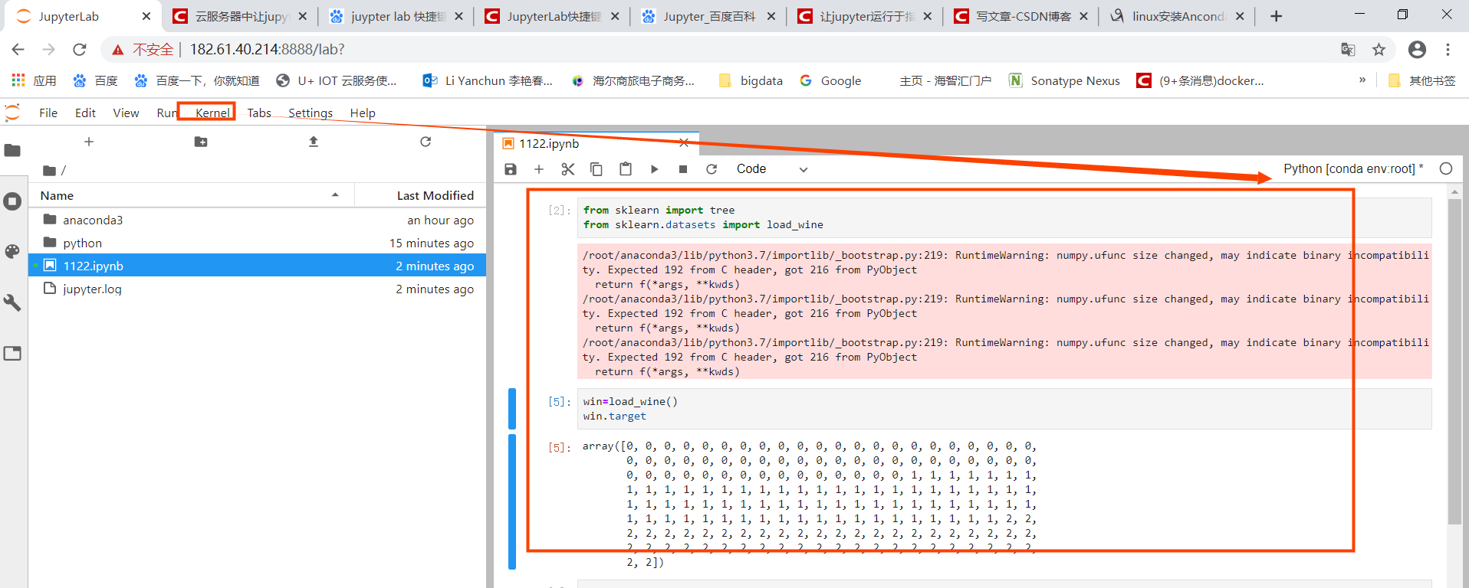
Task: Open the Settings menu
Action: click(x=311, y=113)
